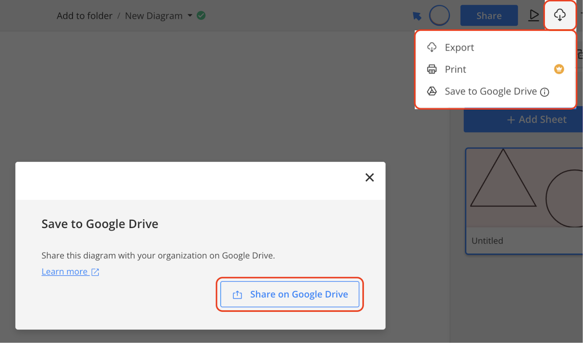The height and width of the screenshot is (343, 583).
Task: Click Share on Google Drive button
Action: (x=290, y=294)
